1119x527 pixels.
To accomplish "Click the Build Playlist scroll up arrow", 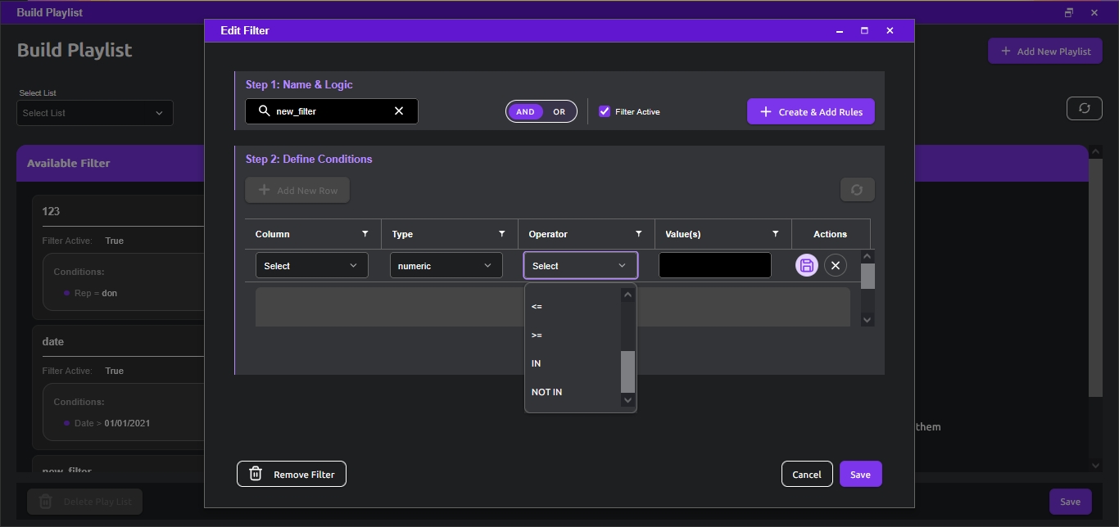I will 1096,152.
